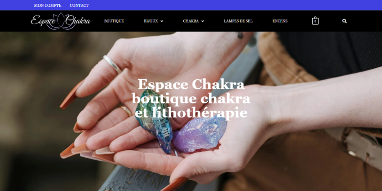Click the search magnifier icon
Screen dimensions: 382x191
pos(344,21)
